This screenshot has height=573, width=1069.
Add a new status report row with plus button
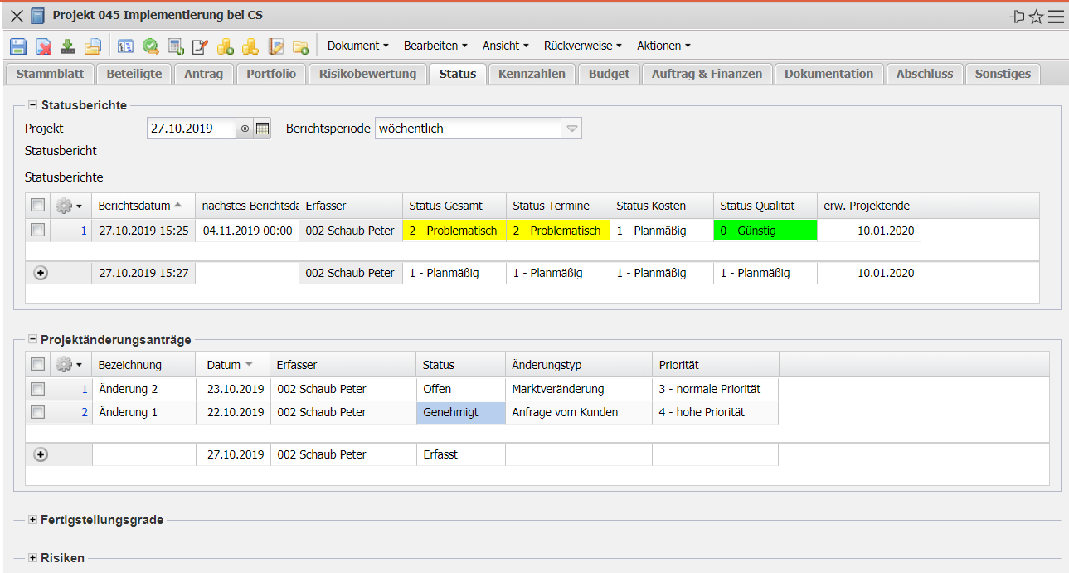[x=41, y=273]
